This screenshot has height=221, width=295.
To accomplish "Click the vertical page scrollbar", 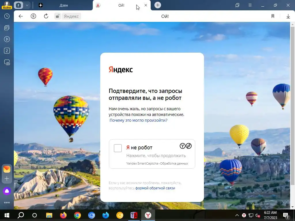I will (x=292, y=106).
